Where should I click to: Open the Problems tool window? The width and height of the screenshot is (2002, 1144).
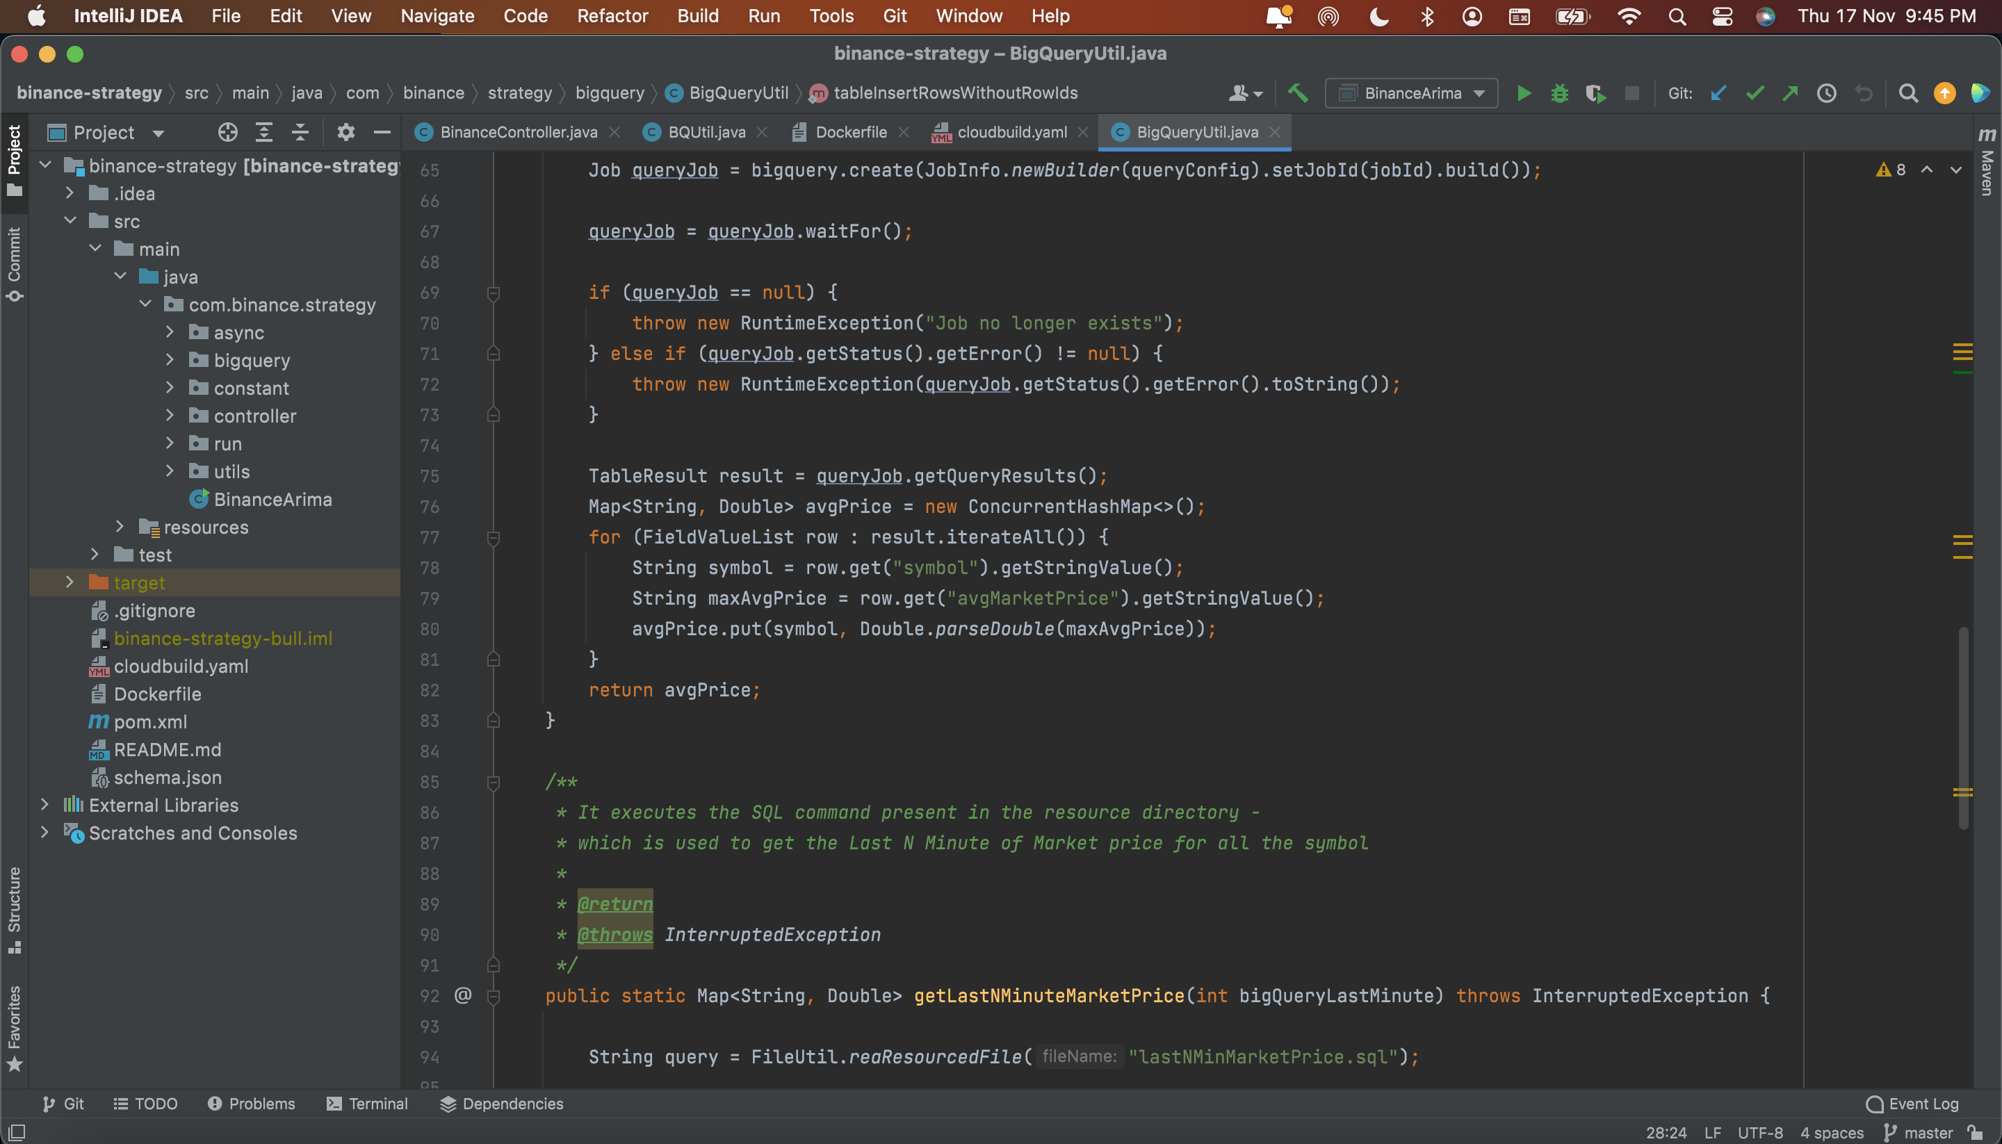click(x=251, y=1104)
